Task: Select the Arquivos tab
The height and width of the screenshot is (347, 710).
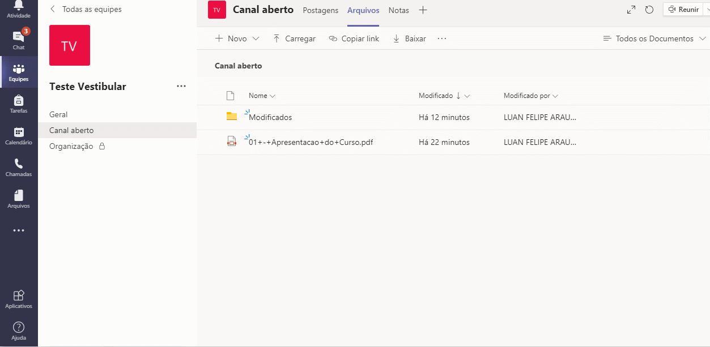Action: [363, 10]
